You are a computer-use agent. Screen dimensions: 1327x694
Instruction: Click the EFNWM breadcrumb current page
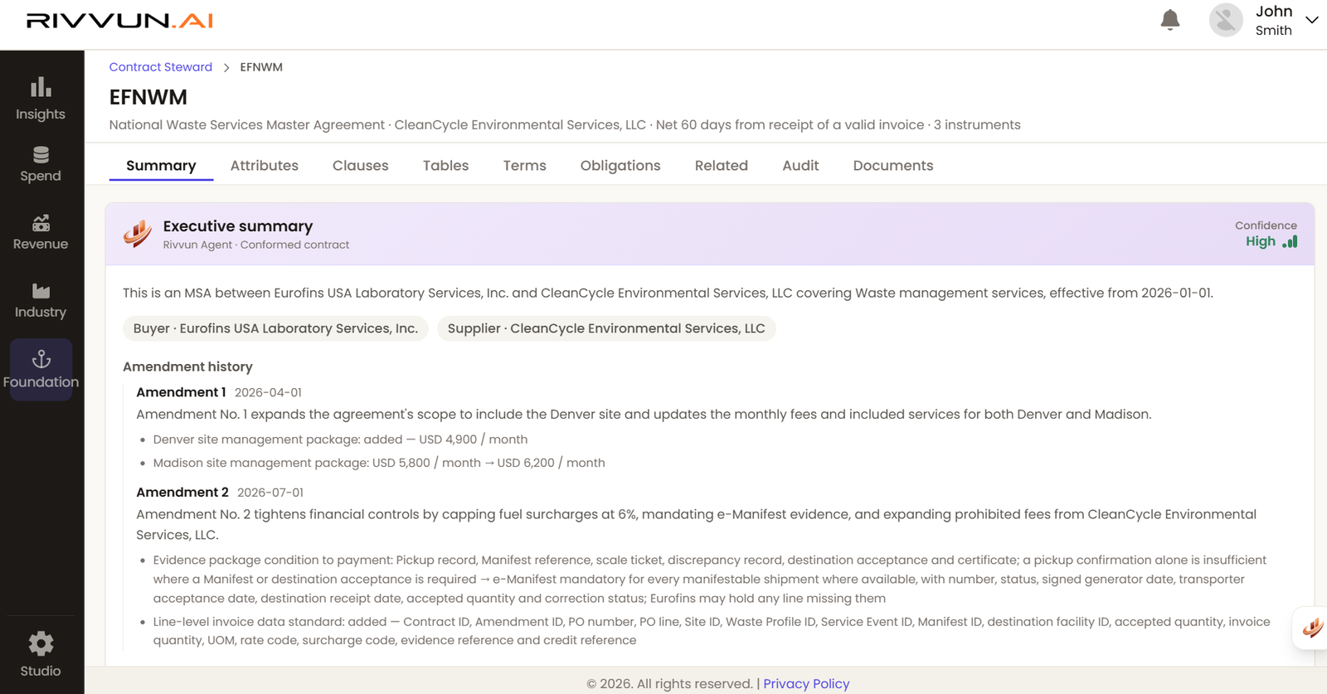261,67
